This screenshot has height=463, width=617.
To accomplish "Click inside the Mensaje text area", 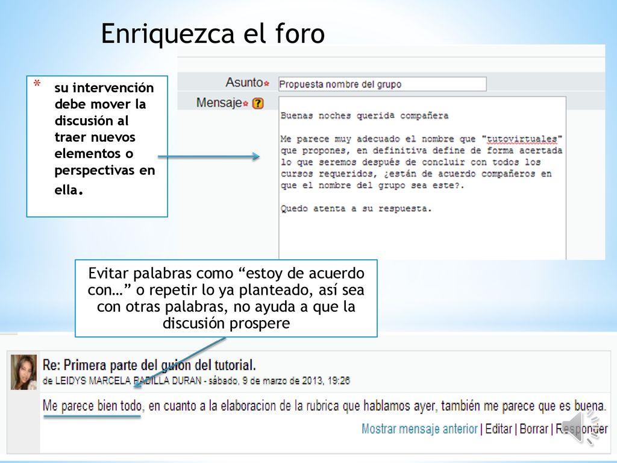I will coord(422,178).
